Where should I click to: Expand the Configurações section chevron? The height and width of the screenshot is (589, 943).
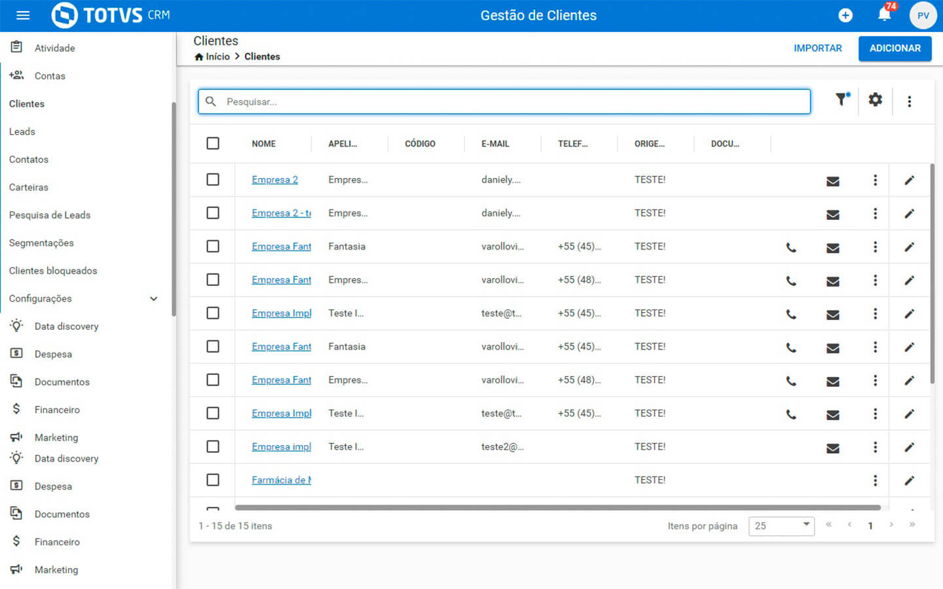tap(154, 298)
